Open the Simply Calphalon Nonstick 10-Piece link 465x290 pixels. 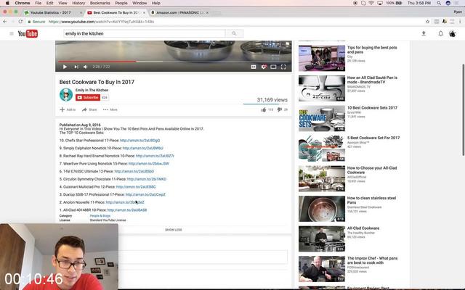tap(142, 148)
